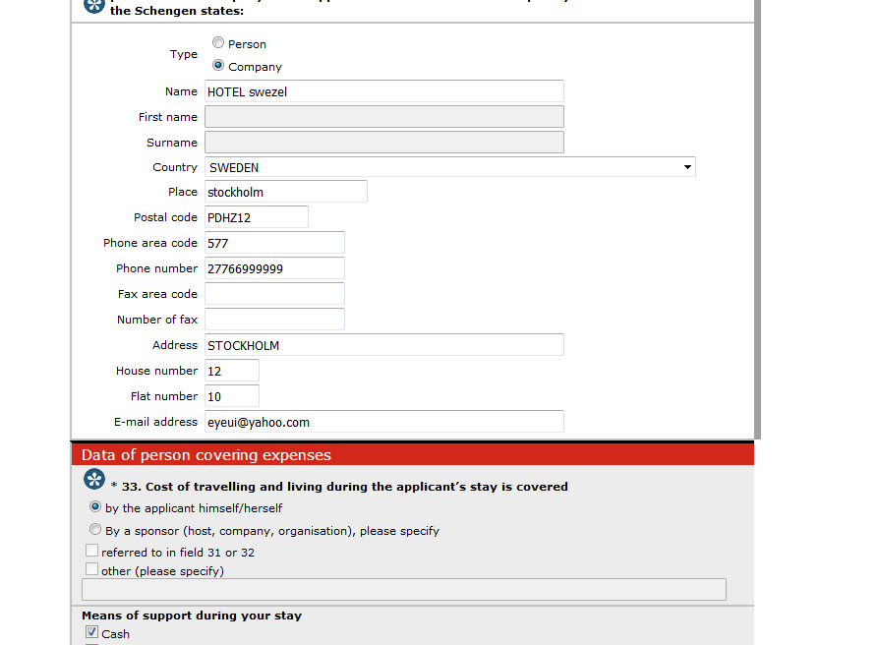Uncheck the Cash means of support checkbox
This screenshot has width=879, height=645.
coord(92,632)
